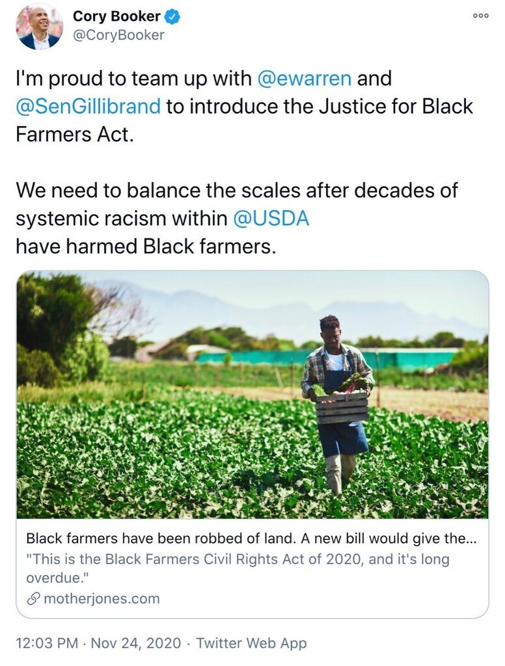
Task: Click the 12:03 PM timestamp
Action: click(45, 643)
